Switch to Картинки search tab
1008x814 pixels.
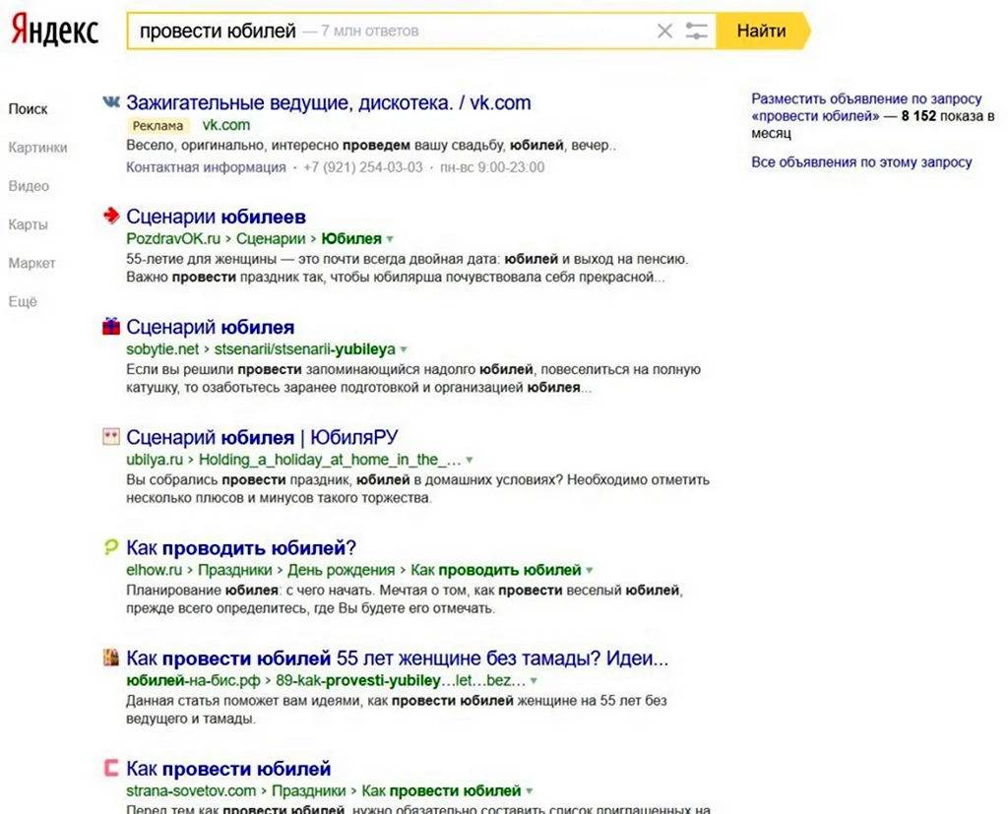(x=38, y=148)
